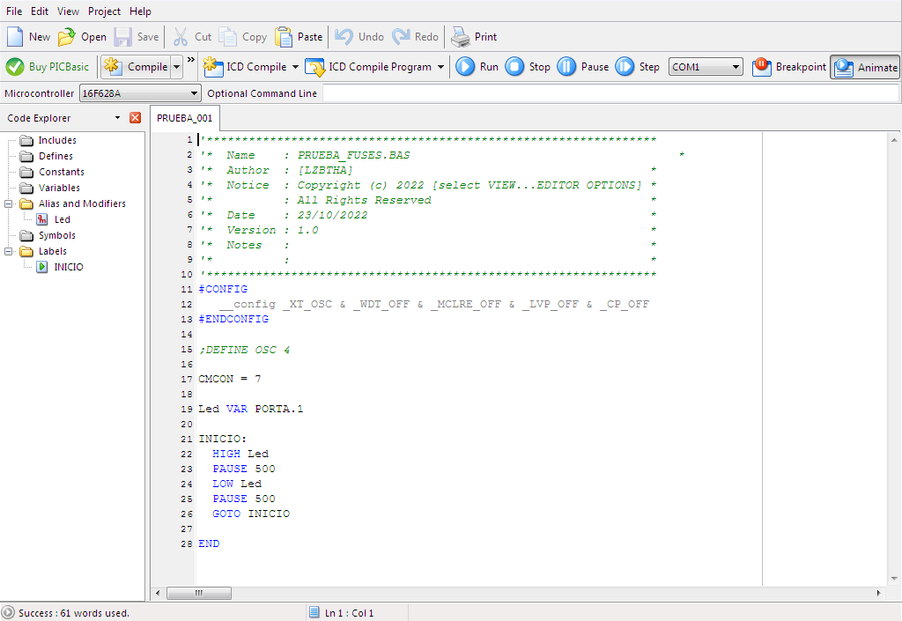This screenshot has width=902, height=621.
Task: Open the ICD Compile Program dropdown arrow
Action: [440, 67]
